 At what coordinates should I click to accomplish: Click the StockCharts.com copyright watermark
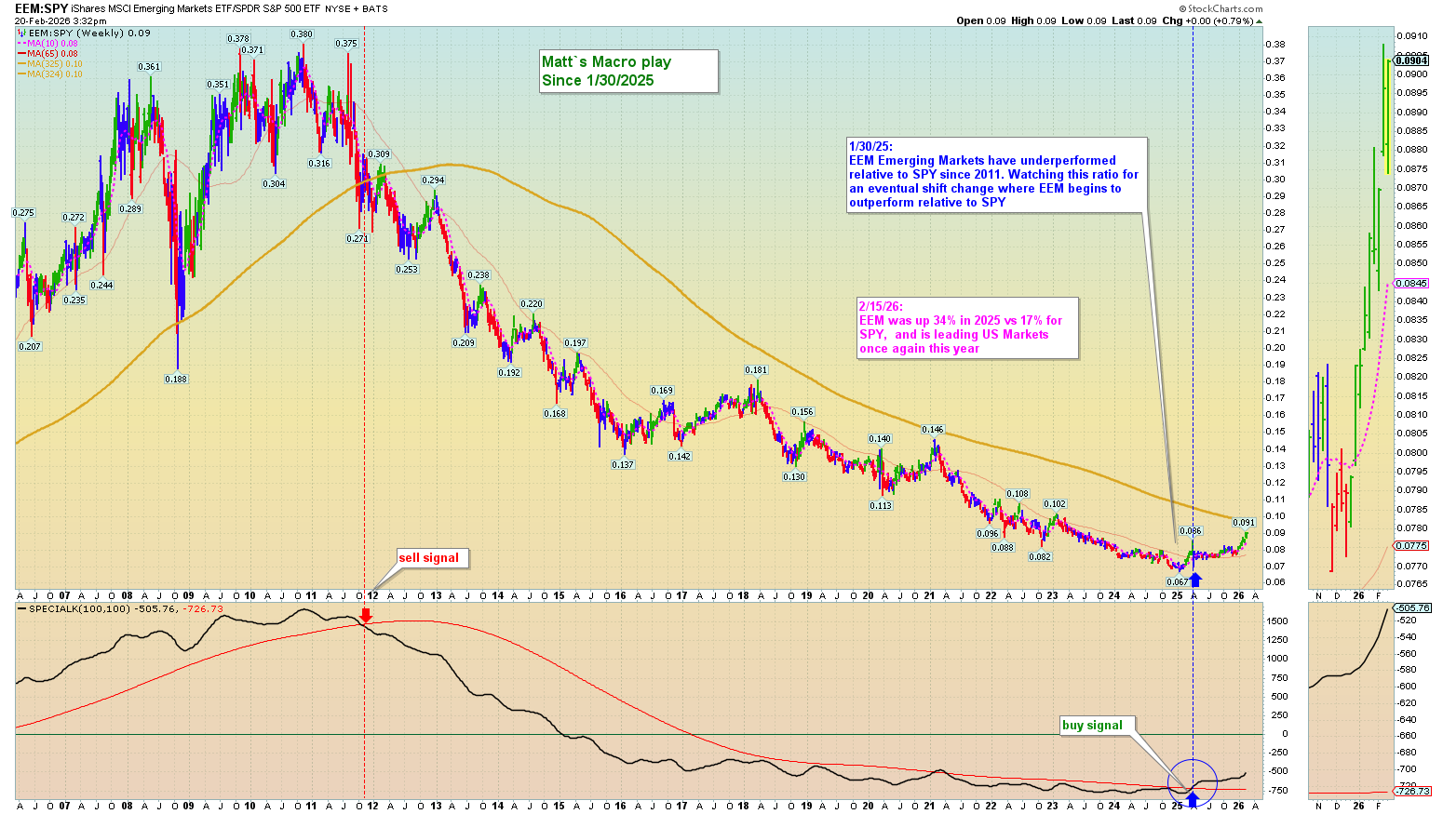tap(1220, 8)
